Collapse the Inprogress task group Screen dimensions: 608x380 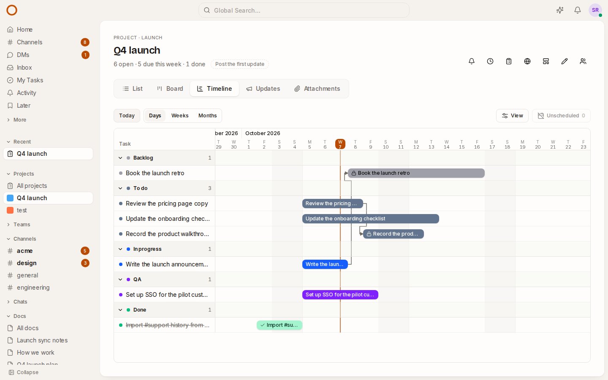[x=120, y=249]
